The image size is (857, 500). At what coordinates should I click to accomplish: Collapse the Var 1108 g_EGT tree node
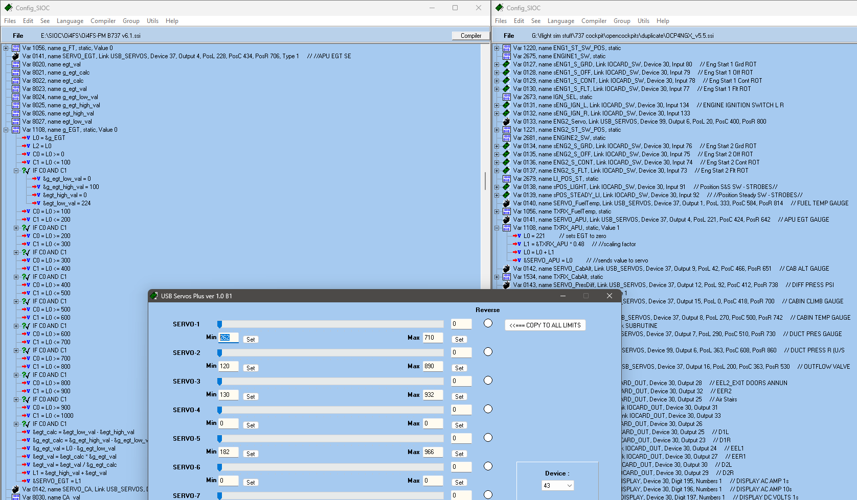click(5, 130)
